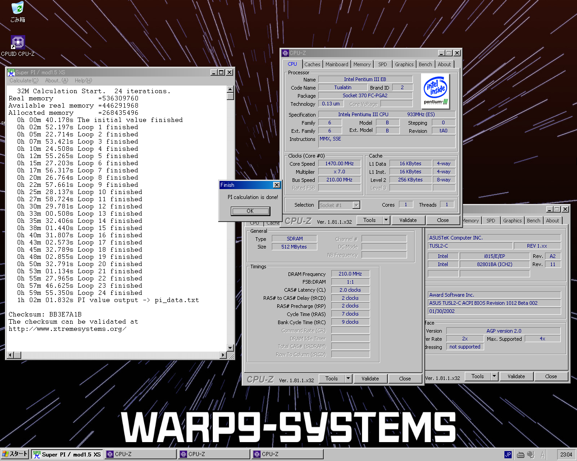Switch to the Caches tab in front CPU-Z
The image size is (577, 461).
point(312,64)
